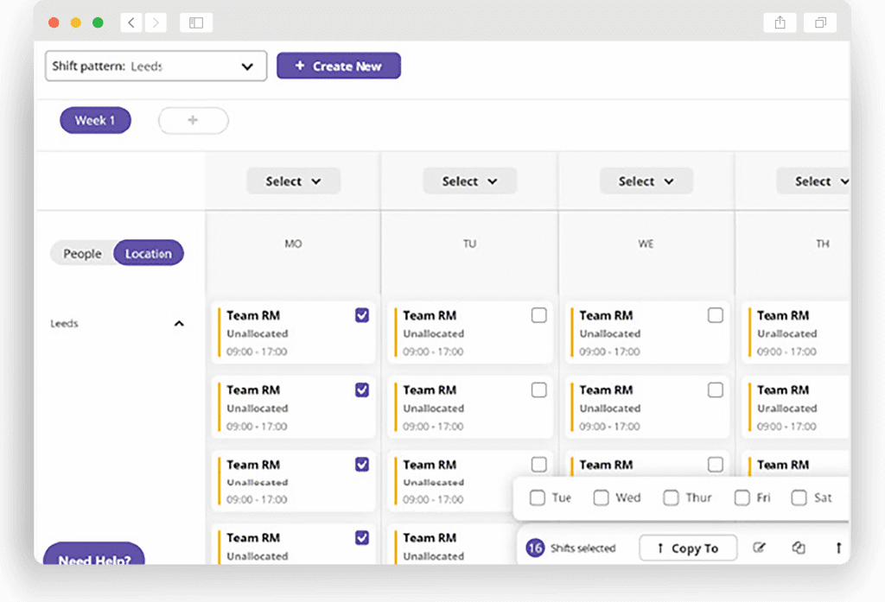The height and width of the screenshot is (602, 885).
Task: Click the Create New button
Action: pos(338,67)
